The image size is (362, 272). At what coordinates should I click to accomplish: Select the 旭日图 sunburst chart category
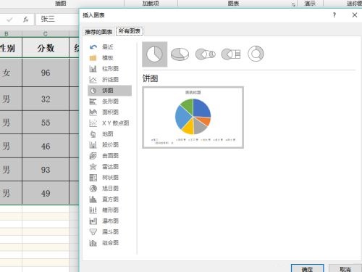pyautogui.click(x=109, y=189)
